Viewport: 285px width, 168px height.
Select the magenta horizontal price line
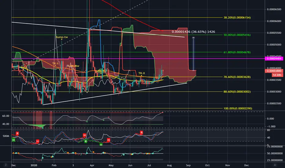[x=138, y=58]
